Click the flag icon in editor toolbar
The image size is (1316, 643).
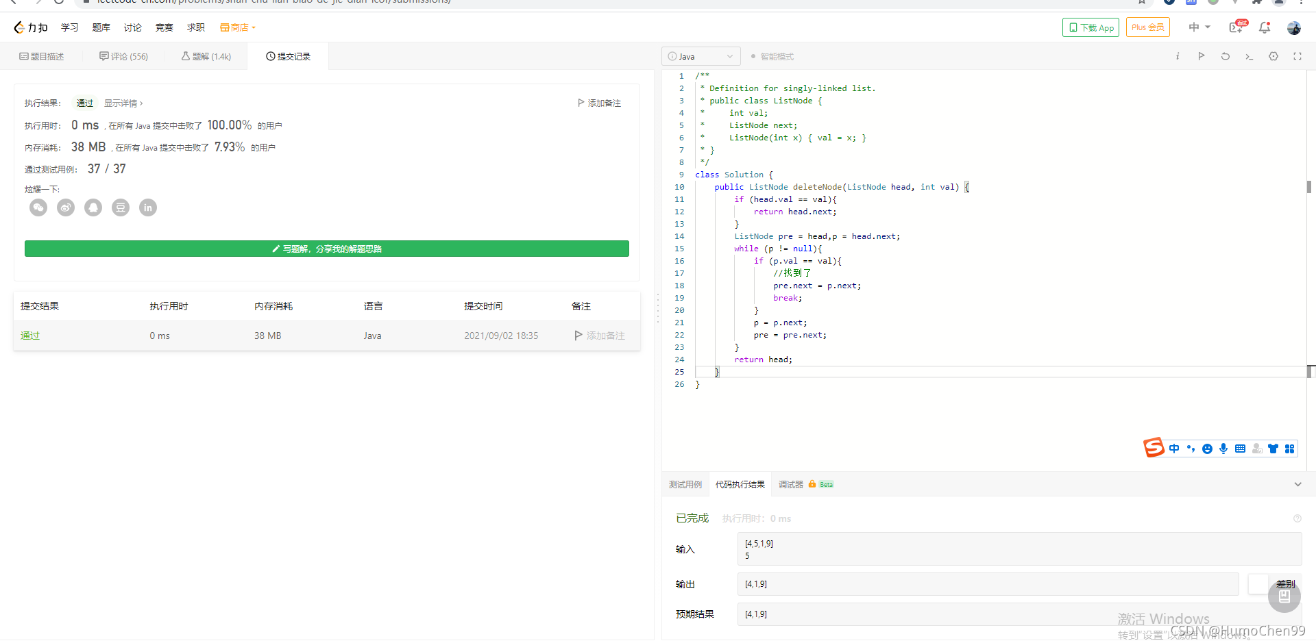tap(1202, 56)
